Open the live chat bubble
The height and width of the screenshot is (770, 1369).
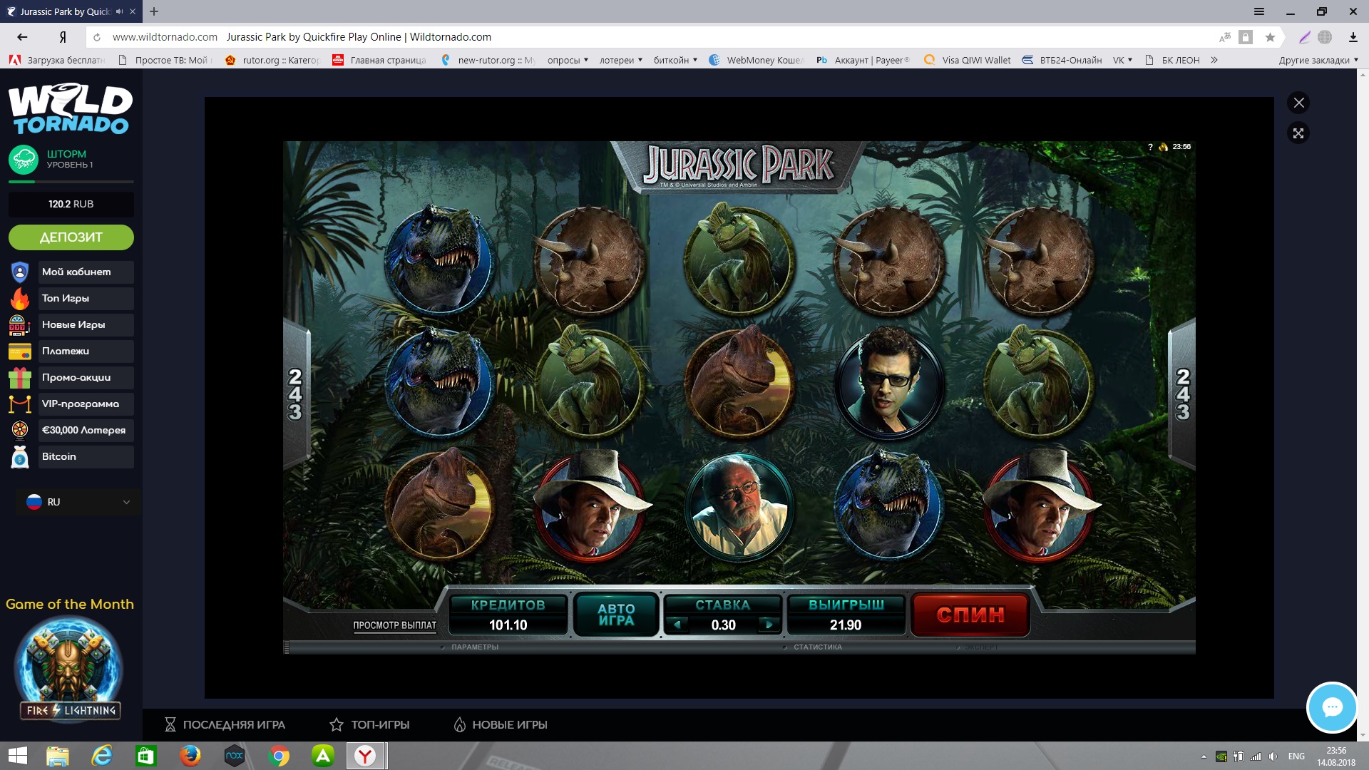point(1331,707)
